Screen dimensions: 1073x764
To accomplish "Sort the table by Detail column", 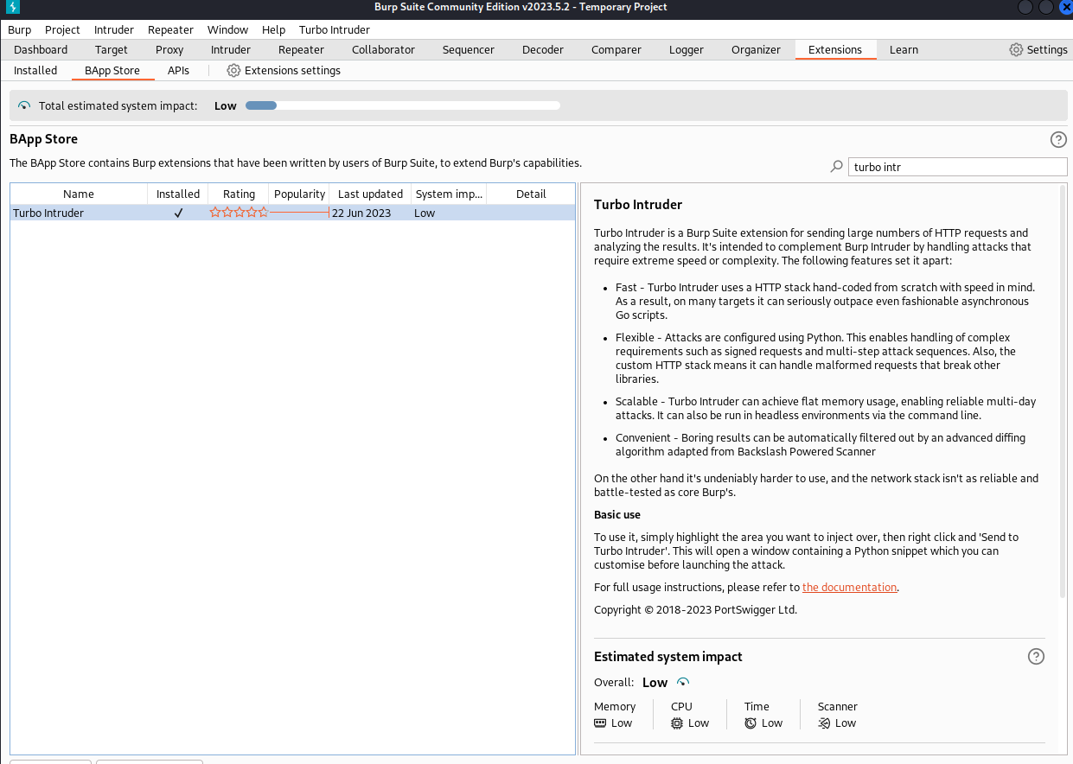I will (x=531, y=194).
